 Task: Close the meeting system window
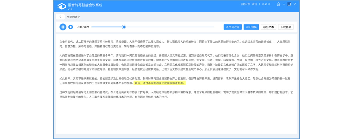click(x=295, y=4)
